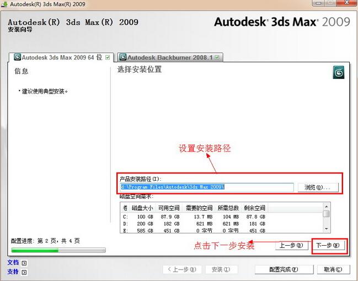Open the Autodesk Backburner 2008.1 tab
Viewport: 358px width, 281px height.
coord(170,57)
